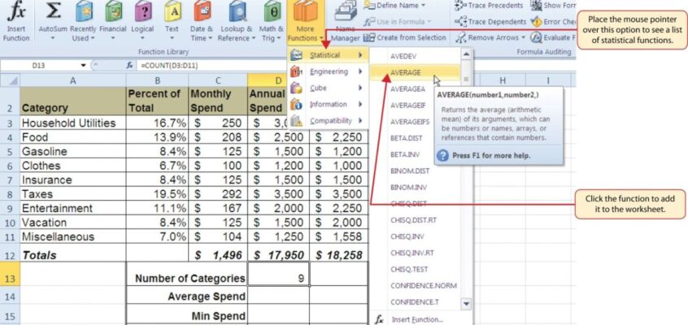This screenshot has height=325, width=688.
Task: Open Date & Time functions icon
Action: (x=202, y=11)
